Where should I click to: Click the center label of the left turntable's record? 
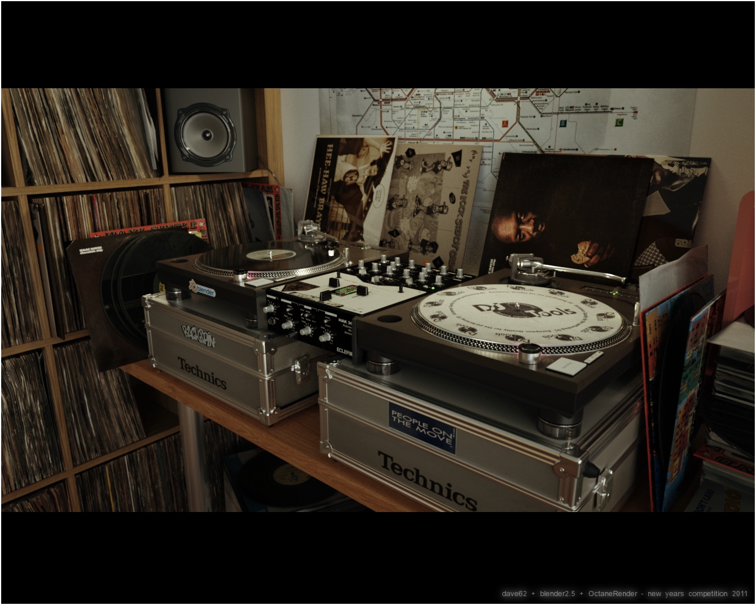coord(271,255)
